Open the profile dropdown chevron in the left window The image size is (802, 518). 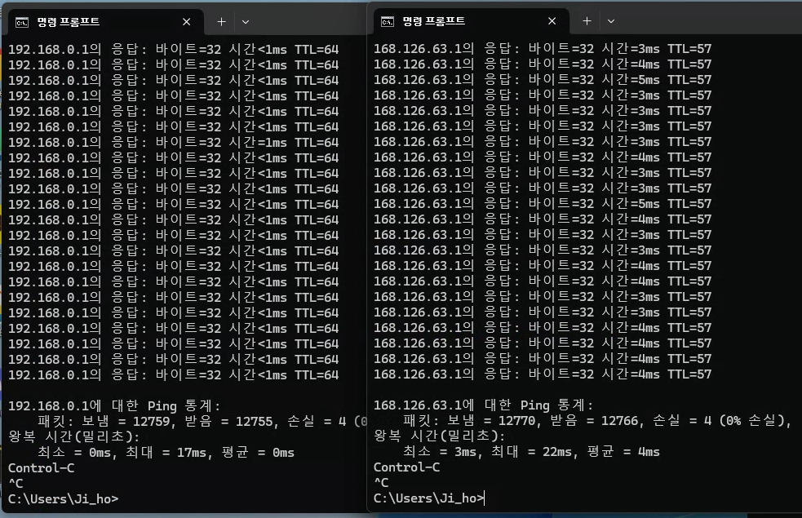246,22
